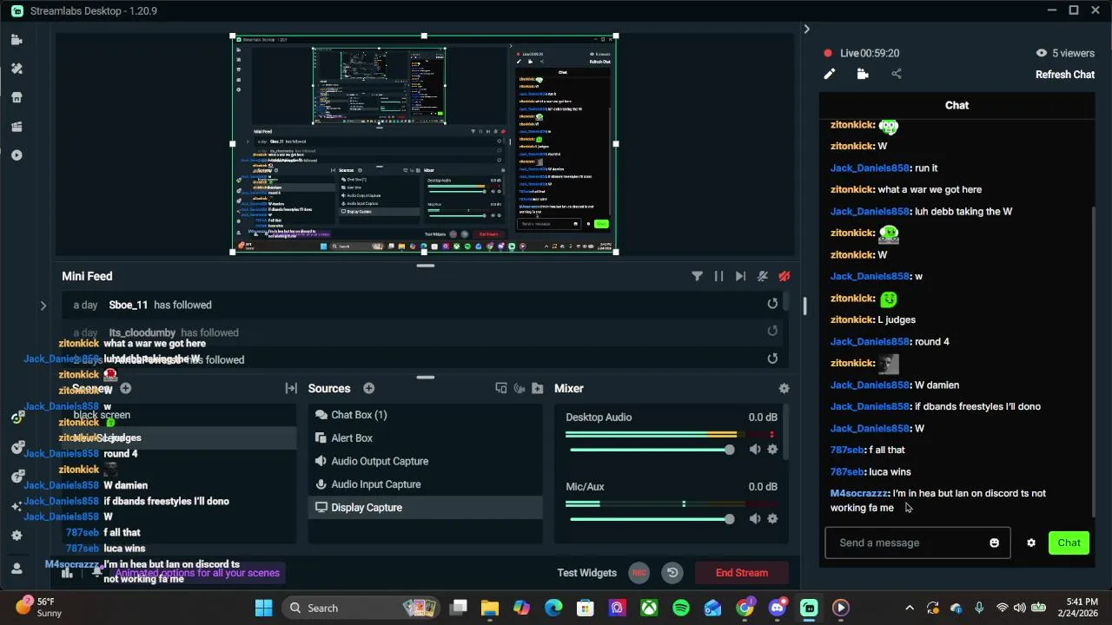Click the M4socrazzz username in chat
Image resolution: width=1112 pixels, height=625 pixels.
[x=859, y=494]
